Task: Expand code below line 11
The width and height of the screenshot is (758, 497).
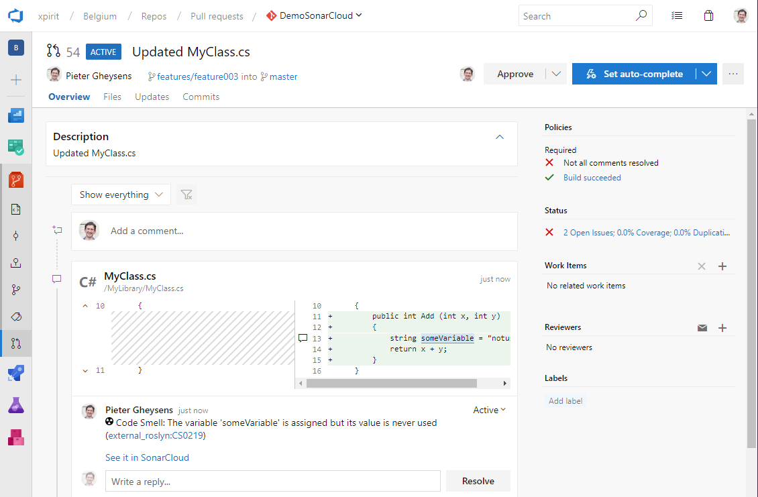Action: click(85, 371)
